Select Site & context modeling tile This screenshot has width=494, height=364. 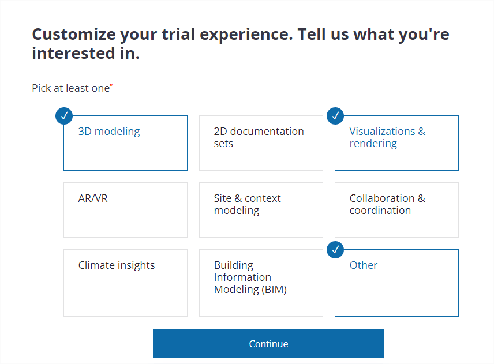coord(261,210)
